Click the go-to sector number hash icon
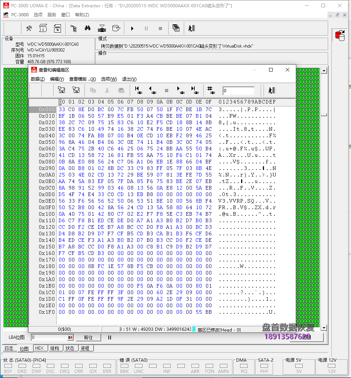The image size is (351, 378). pyautogui.click(x=211, y=90)
